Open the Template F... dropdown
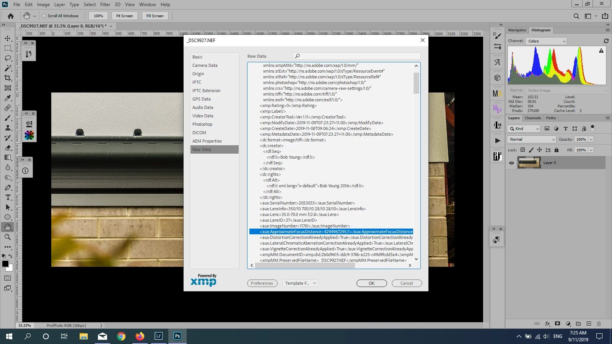Screen dimensions: 612x344 pyautogui.click(x=300, y=283)
